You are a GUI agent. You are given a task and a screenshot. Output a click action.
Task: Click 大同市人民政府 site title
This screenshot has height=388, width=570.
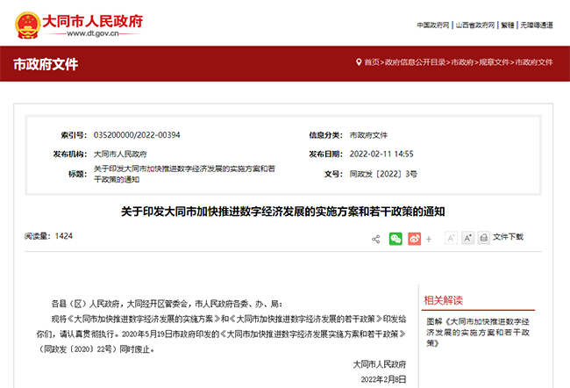coord(93,21)
